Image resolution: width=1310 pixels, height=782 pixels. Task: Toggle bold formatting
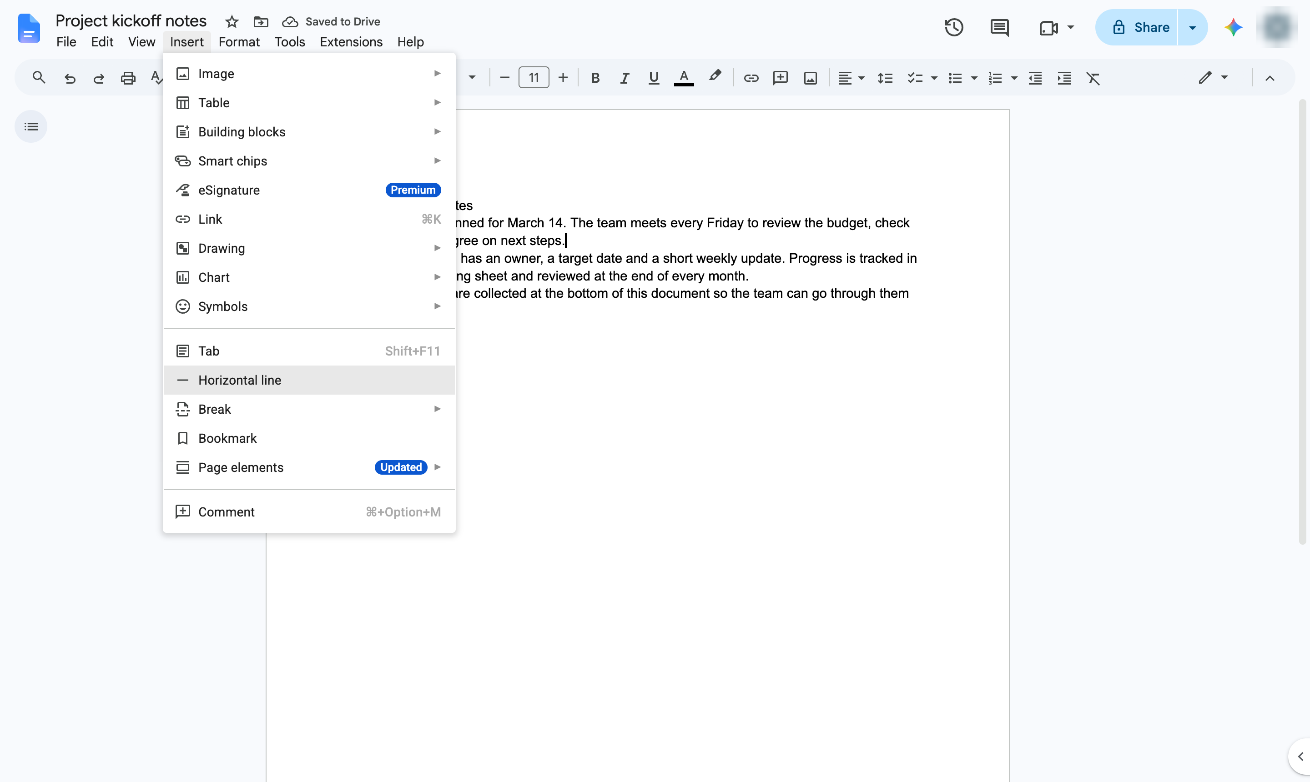[595, 78]
